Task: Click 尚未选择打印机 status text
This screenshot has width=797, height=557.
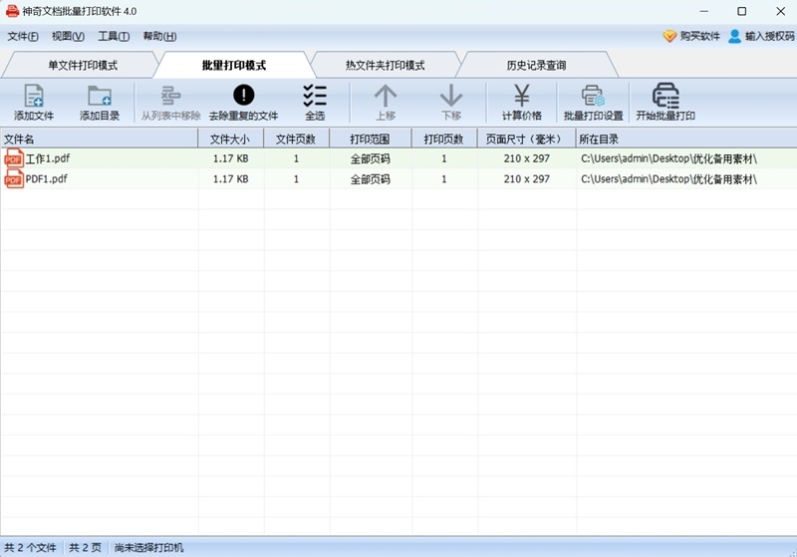Action: click(x=148, y=547)
